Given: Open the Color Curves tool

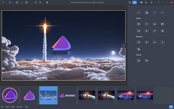Looking at the screenshot, I should (139, 31).
